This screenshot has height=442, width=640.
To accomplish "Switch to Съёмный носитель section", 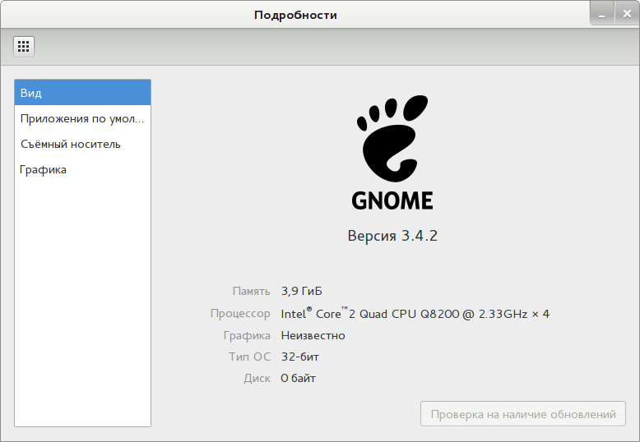I will [x=82, y=144].
